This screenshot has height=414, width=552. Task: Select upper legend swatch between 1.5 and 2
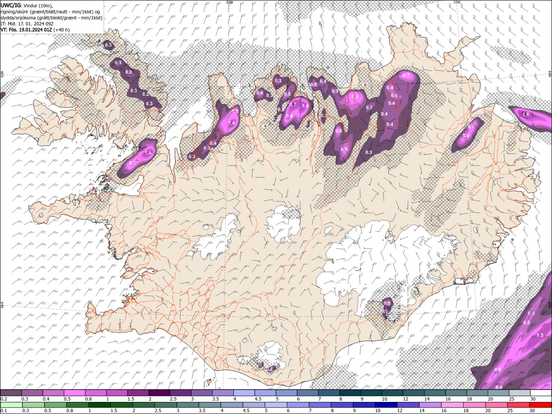(138, 393)
